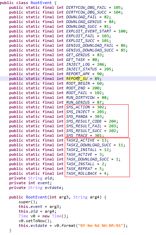
Task: Click the super() call
Action: click(x=27, y=202)
